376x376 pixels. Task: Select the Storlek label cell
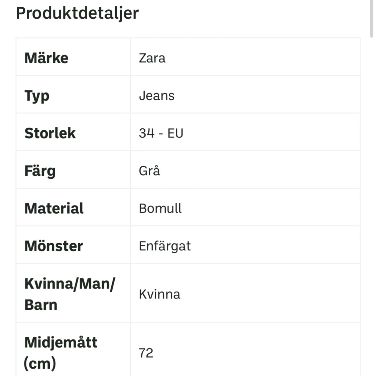pos(73,132)
